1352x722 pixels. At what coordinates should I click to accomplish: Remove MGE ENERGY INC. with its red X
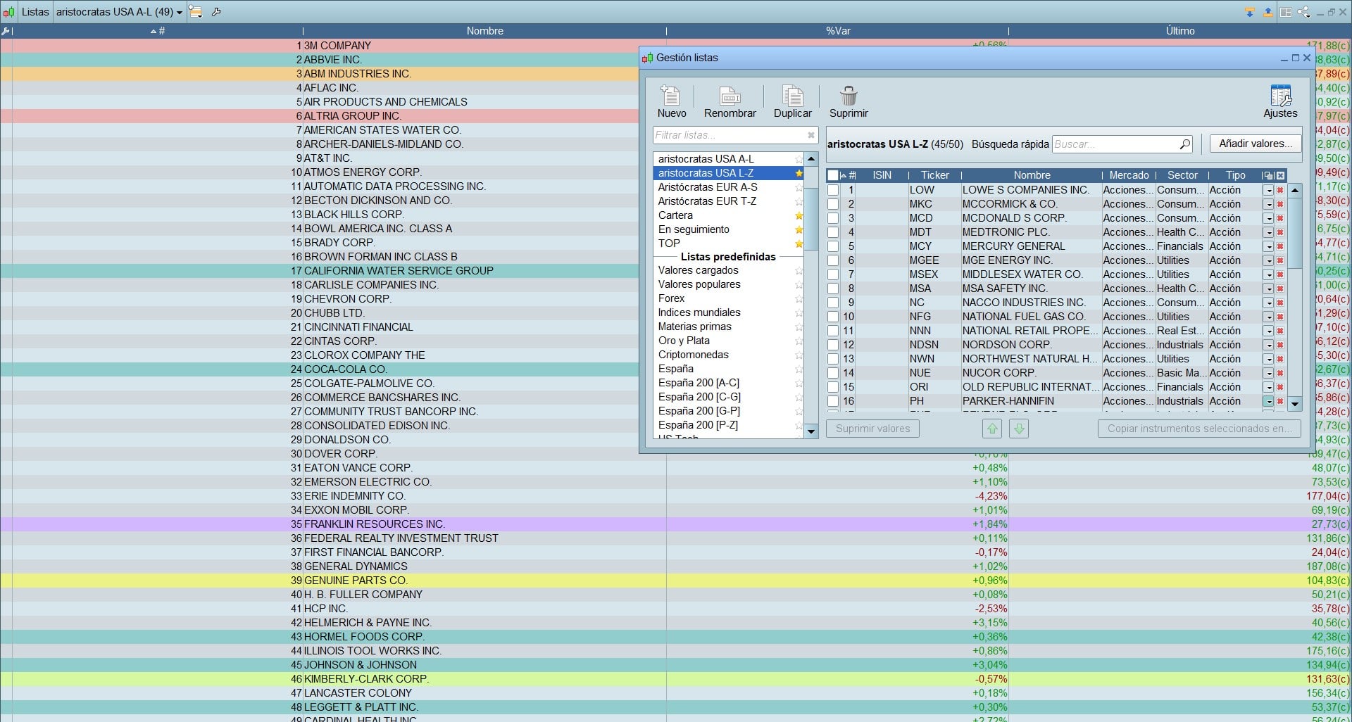1280,260
